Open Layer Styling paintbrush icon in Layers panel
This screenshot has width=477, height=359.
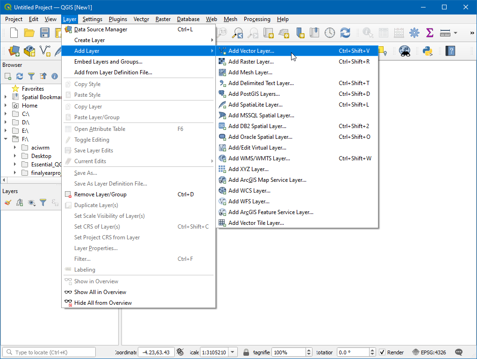[7, 202]
